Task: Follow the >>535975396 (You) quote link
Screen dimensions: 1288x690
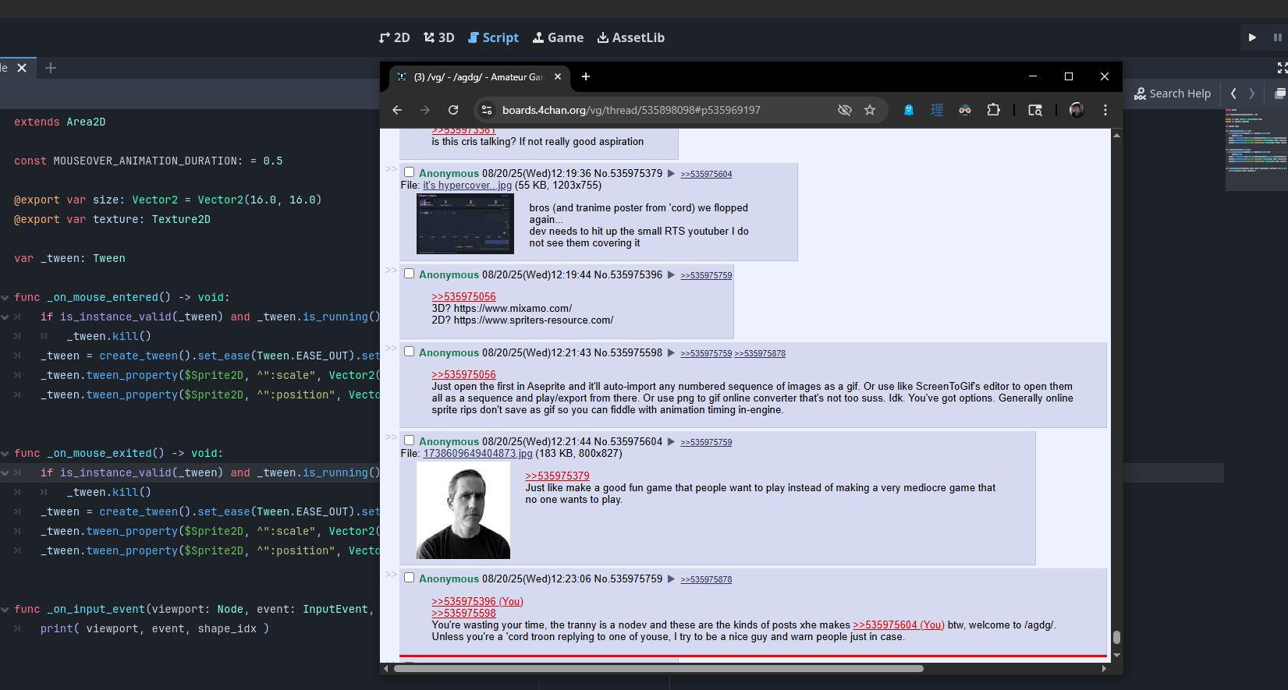Action: click(x=477, y=602)
